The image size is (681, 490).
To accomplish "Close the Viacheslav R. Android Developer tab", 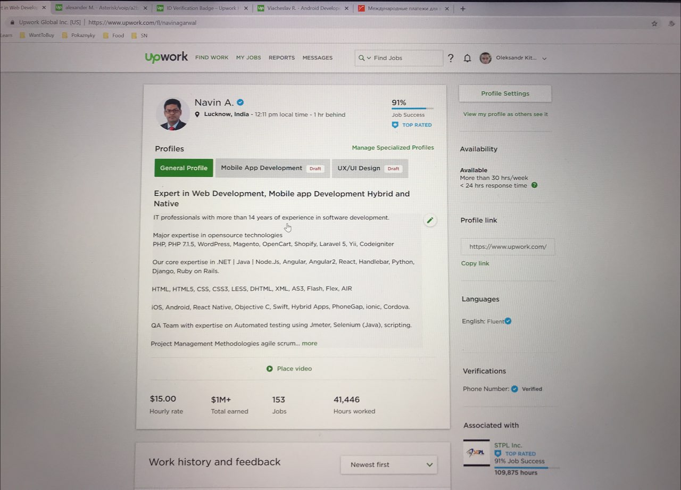I will (347, 9).
